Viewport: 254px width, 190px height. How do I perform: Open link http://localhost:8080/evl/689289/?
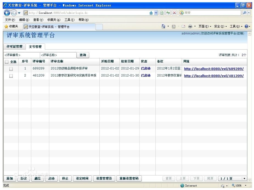pyautogui.click(x=214, y=69)
